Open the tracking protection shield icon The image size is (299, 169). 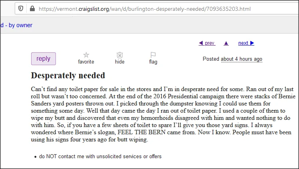point(21,8)
